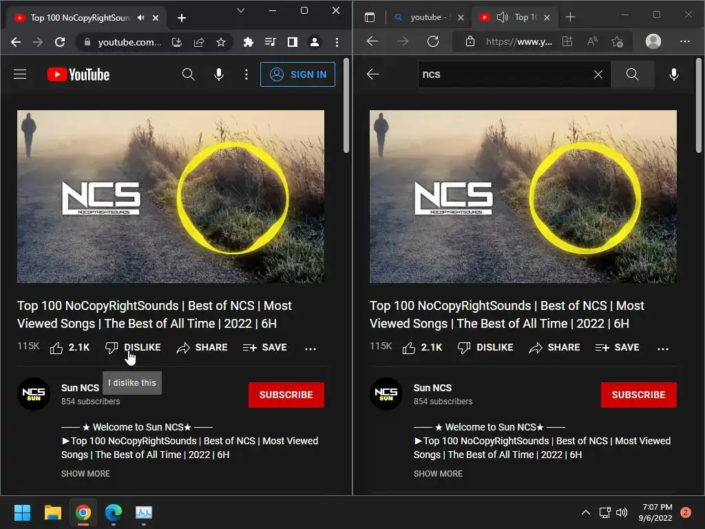705x529 pixels.
Task: Click DISLIKE in Chrome window
Action: (133, 348)
